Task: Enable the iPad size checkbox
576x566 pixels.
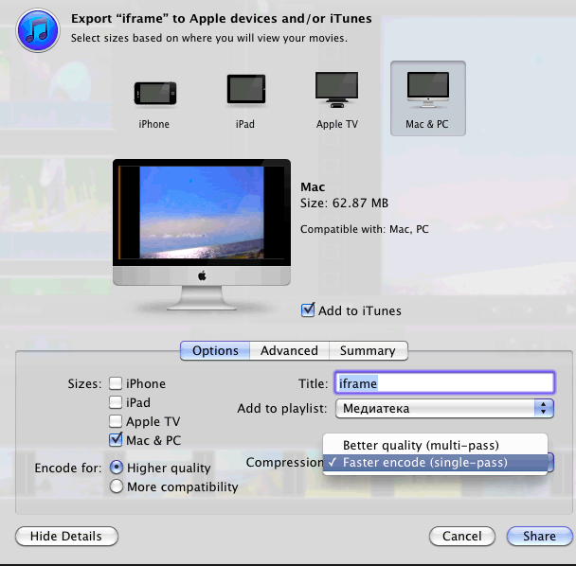Action: pos(116,402)
